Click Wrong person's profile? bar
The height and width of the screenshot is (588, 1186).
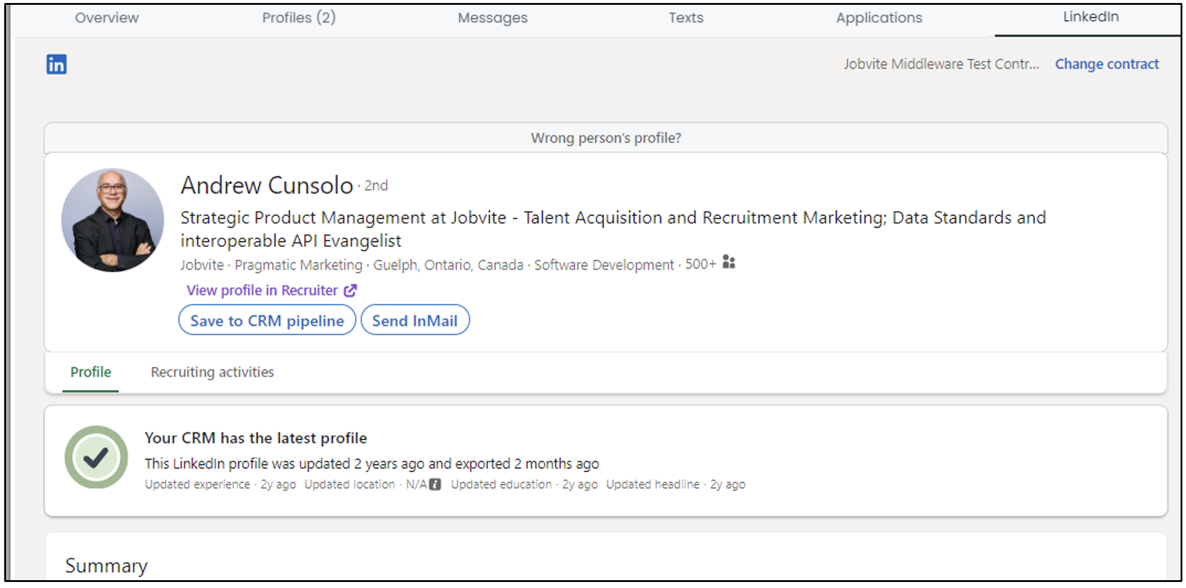click(x=606, y=138)
